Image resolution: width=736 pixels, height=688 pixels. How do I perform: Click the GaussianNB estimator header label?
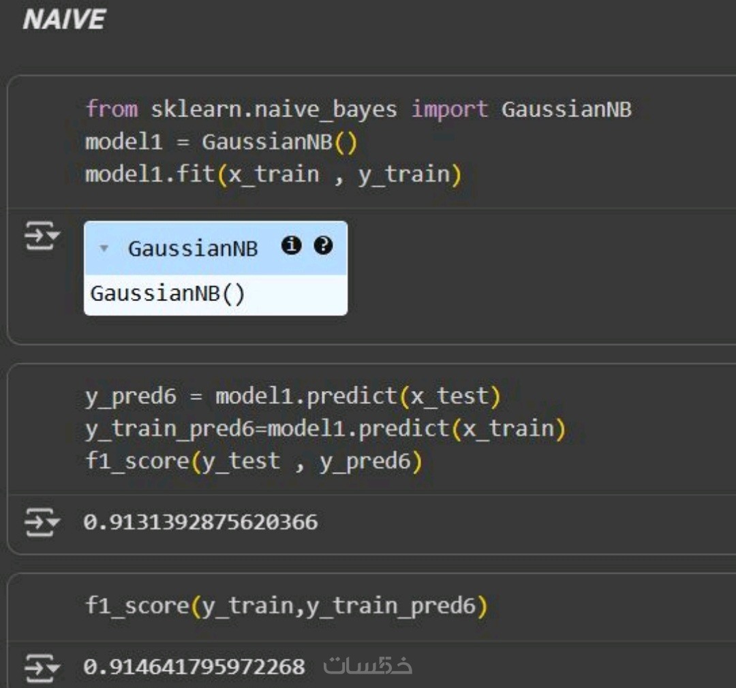tap(193, 249)
